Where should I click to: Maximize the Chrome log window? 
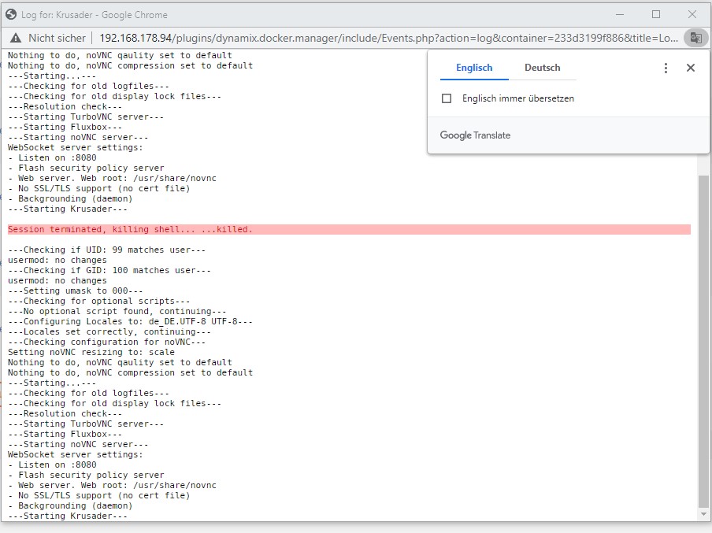[656, 14]
